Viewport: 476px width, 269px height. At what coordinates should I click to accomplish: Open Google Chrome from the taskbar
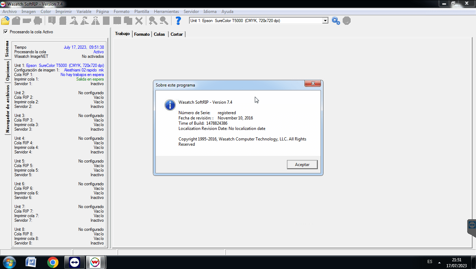[52, 262]
